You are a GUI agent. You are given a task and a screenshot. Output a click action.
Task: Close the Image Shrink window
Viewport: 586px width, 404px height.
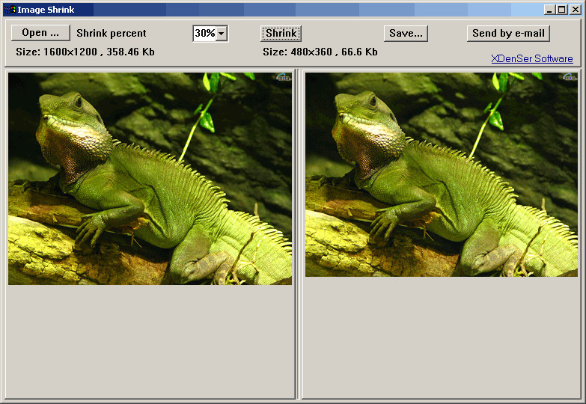[575, 10]
